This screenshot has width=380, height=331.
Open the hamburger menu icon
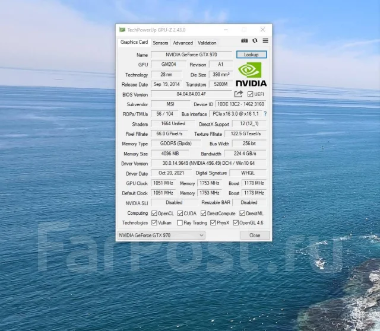[265, 41]
